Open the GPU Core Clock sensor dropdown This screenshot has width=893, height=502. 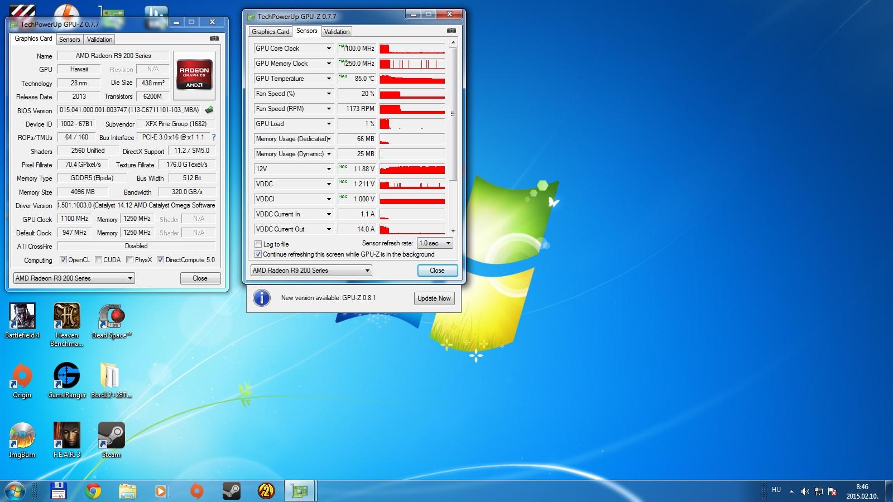[329, 49]
